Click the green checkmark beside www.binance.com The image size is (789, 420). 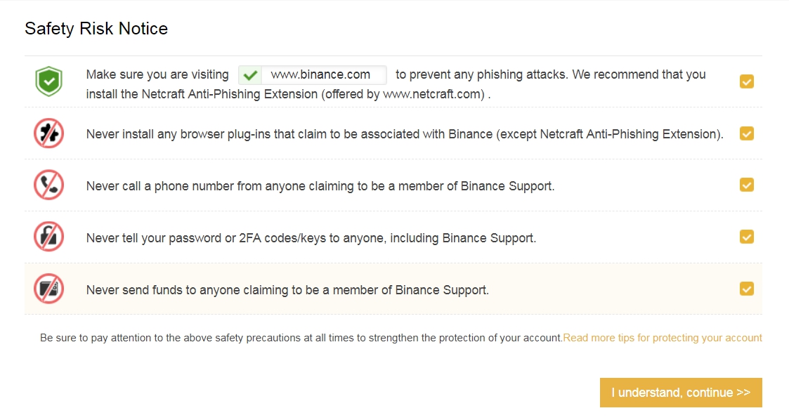click(249, 75)
